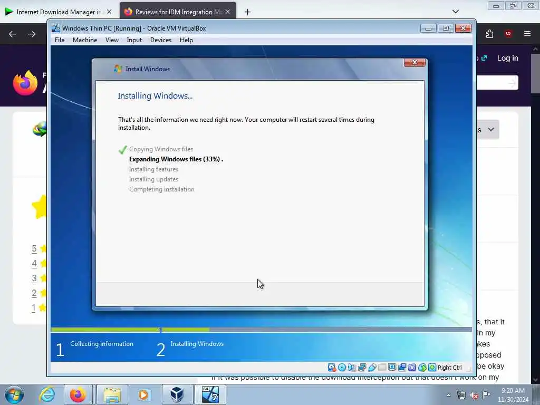The width and height of the screenshot is (540, 405).
Task: Open Windows Explorer from the taskbar
Action: (112, 394)
